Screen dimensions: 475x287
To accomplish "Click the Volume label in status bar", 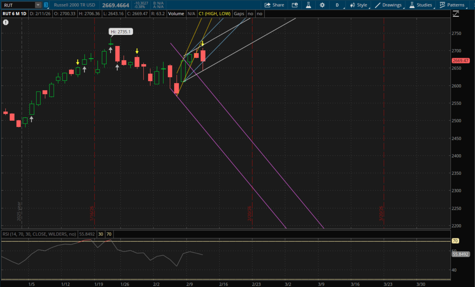I will tap(176, 14).
